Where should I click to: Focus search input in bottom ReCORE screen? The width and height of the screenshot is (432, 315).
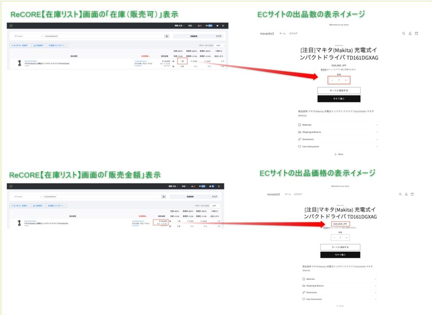(101, 197)
